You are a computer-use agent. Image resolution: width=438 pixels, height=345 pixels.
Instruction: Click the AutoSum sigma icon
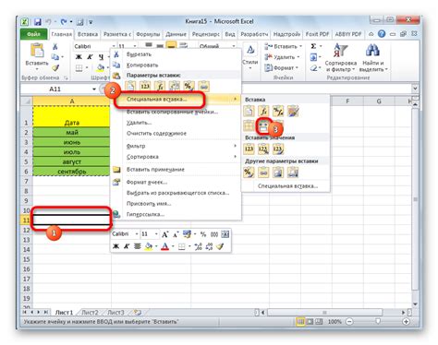[313, 46]
